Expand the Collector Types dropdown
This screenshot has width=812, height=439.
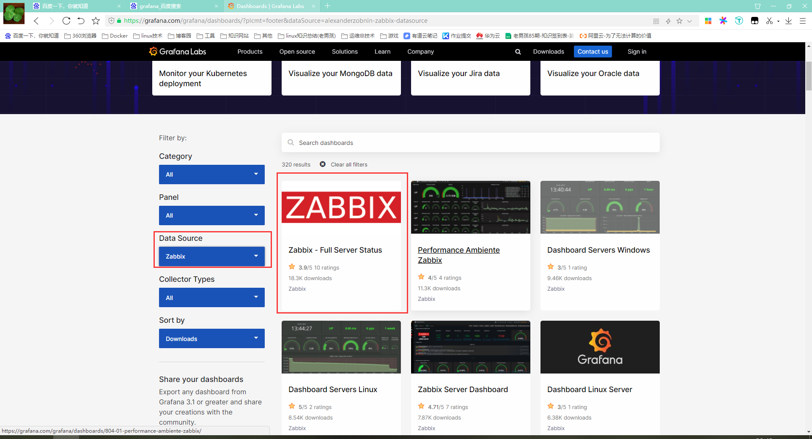coord(212,297)
